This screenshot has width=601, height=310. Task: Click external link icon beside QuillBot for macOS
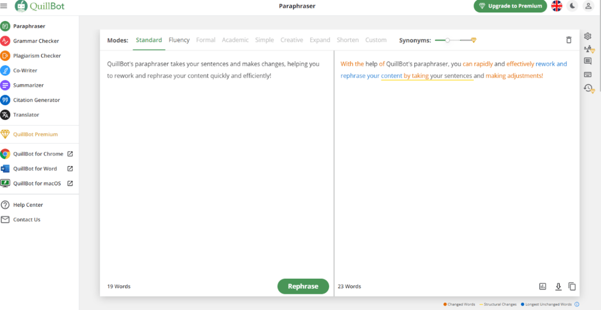pyautogui.click(x=70, y=183)
